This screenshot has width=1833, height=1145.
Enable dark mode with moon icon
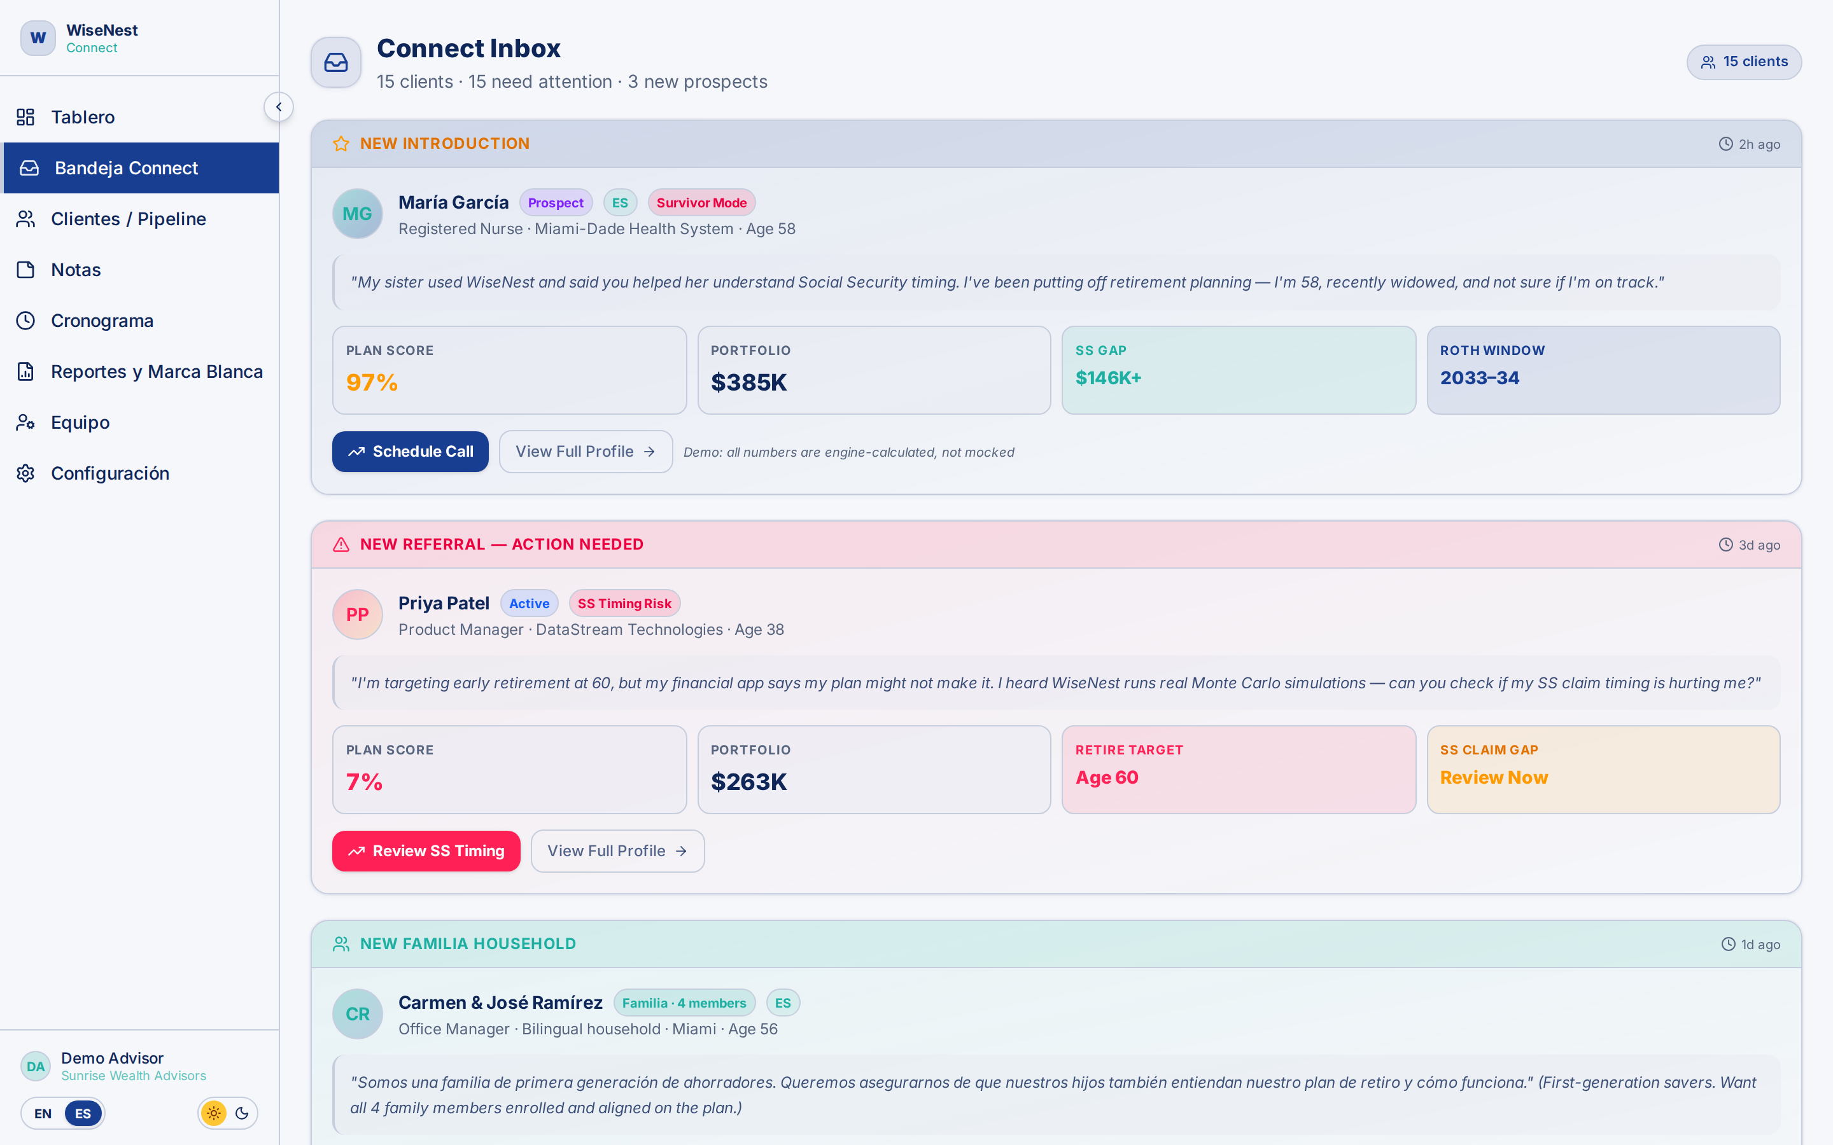point(242,1113)
